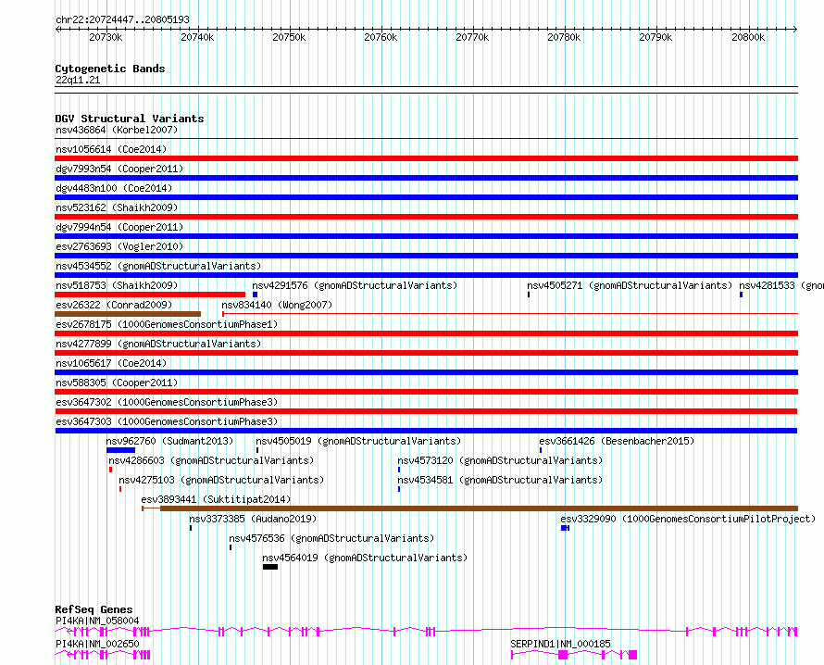Click the 20750k ruler position
This screenshot has height=665, width=824.
[289, 37]
